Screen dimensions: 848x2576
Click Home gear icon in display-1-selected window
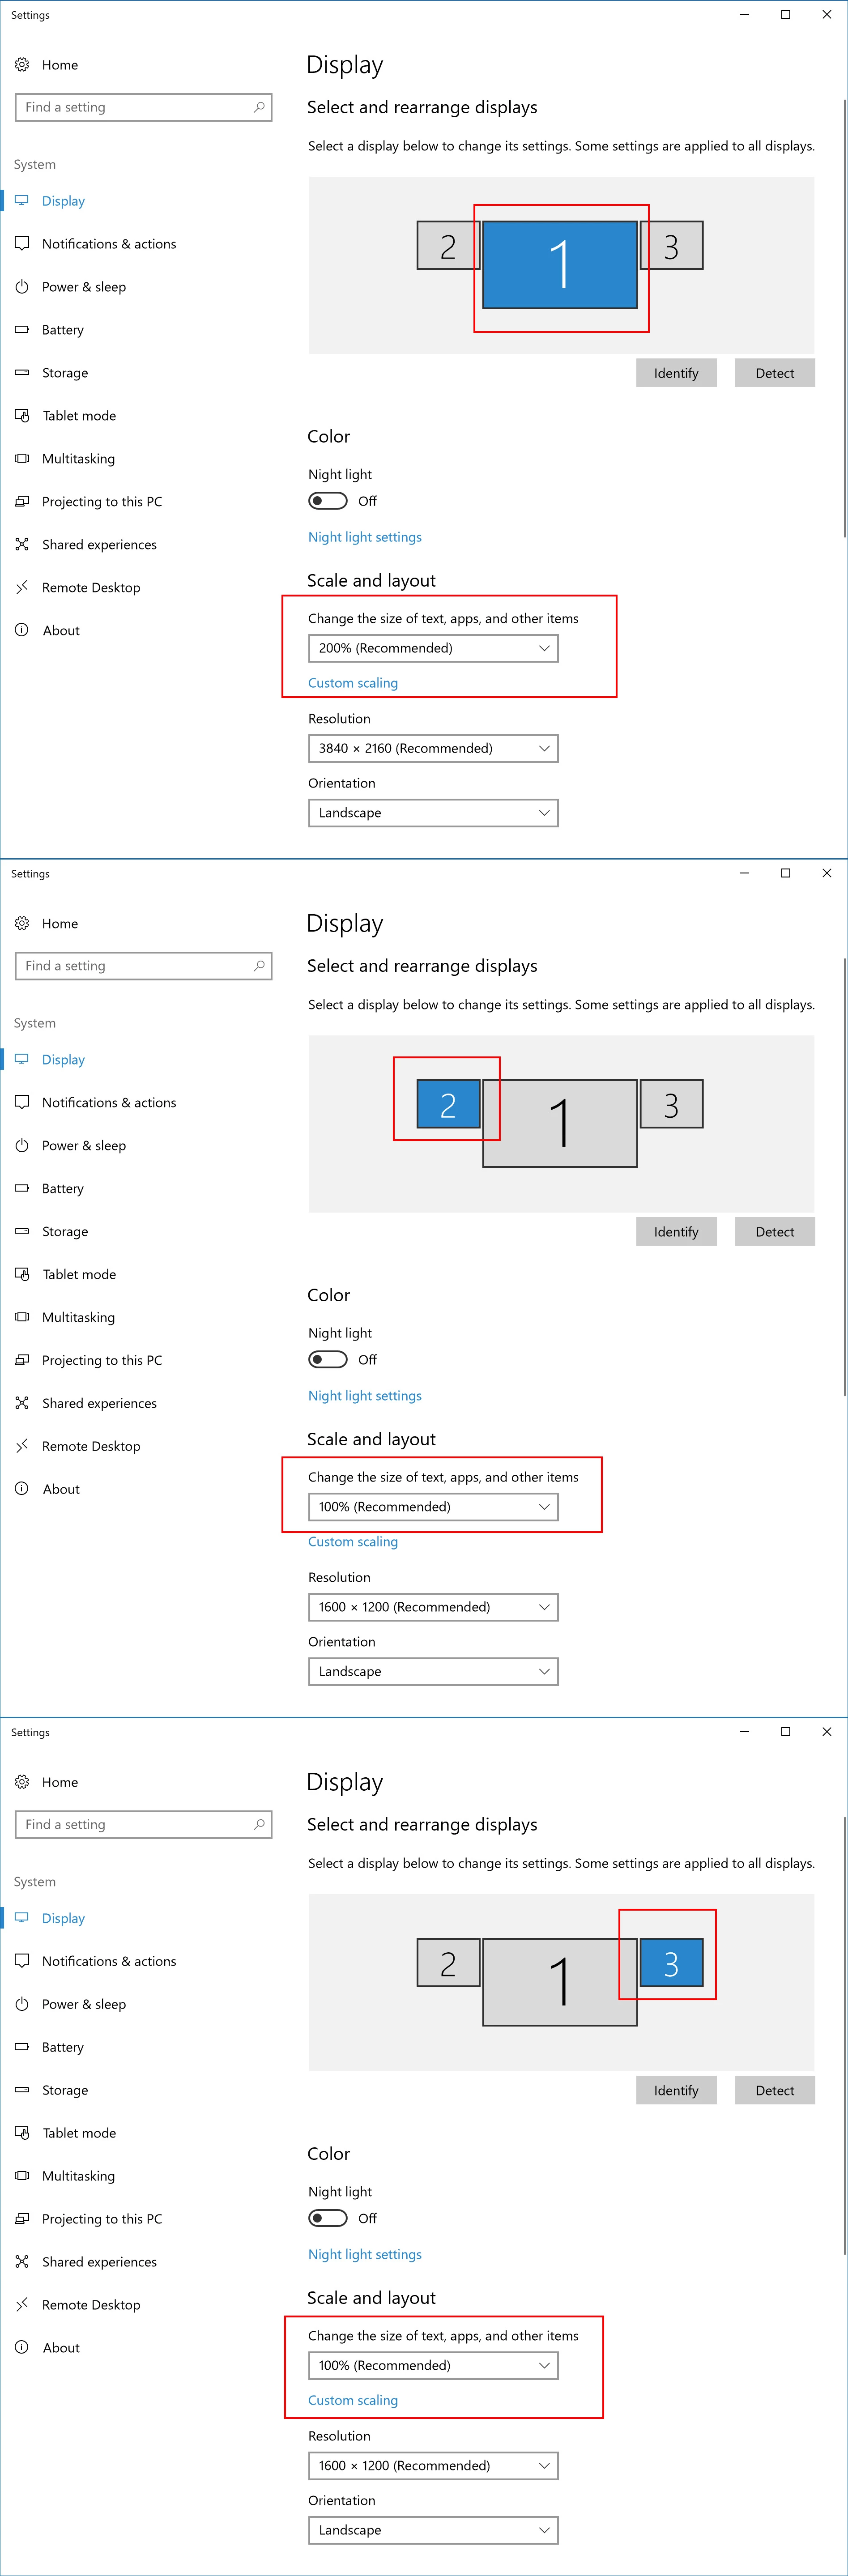pos(22,65)
